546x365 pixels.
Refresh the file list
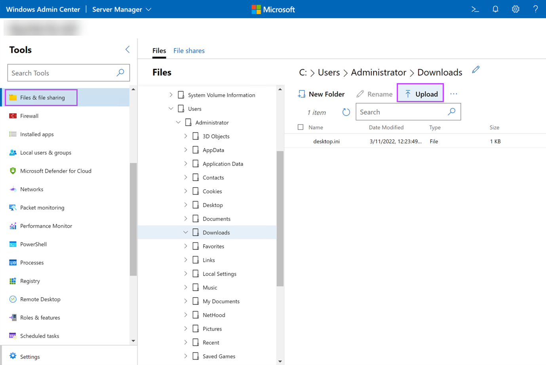point(346,112)
